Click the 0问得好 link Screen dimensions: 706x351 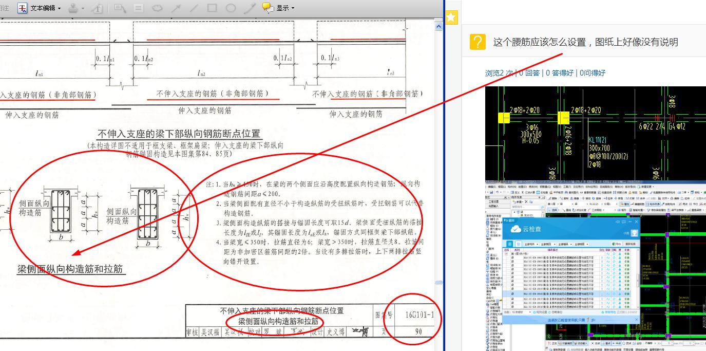[593, 73]
